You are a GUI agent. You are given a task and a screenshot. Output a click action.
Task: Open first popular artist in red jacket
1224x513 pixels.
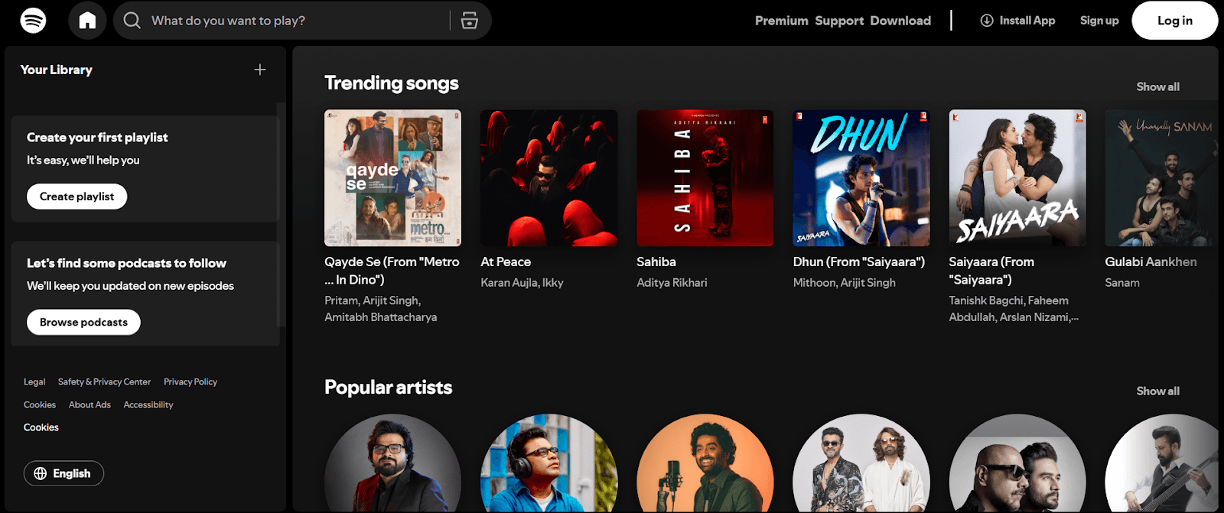[392, 463]
